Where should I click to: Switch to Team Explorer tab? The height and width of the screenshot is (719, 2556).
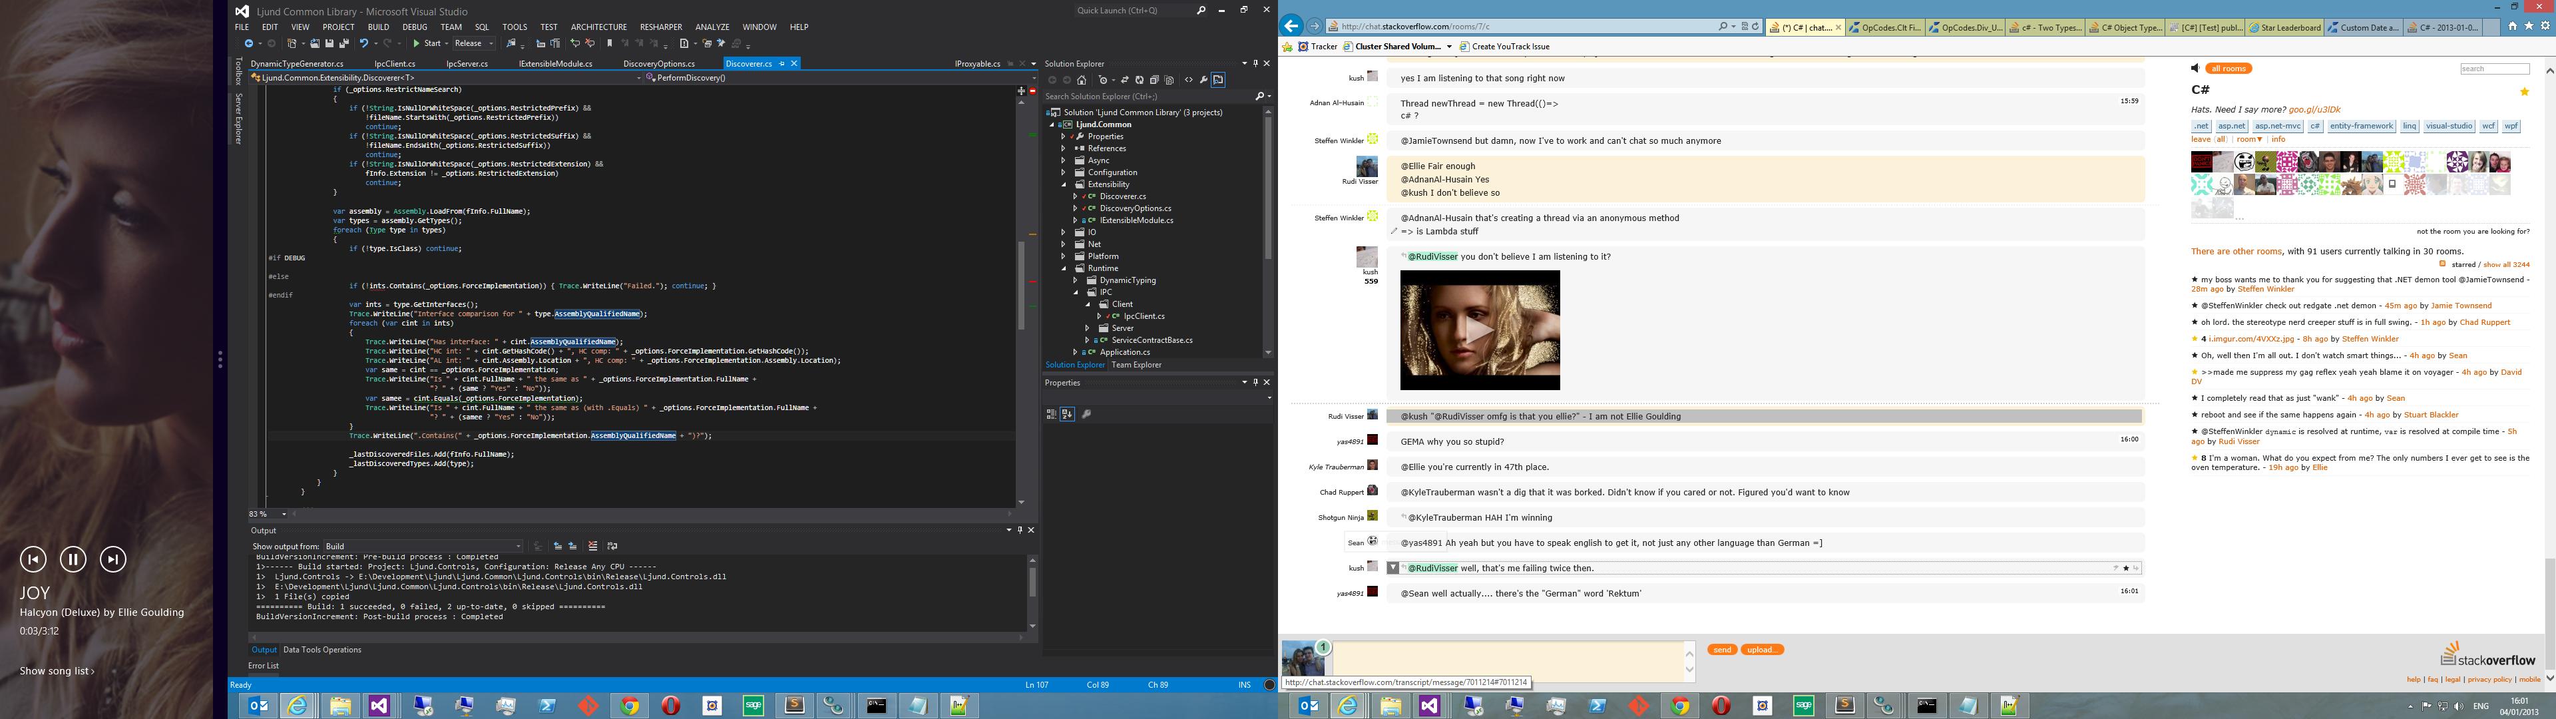1136,364
